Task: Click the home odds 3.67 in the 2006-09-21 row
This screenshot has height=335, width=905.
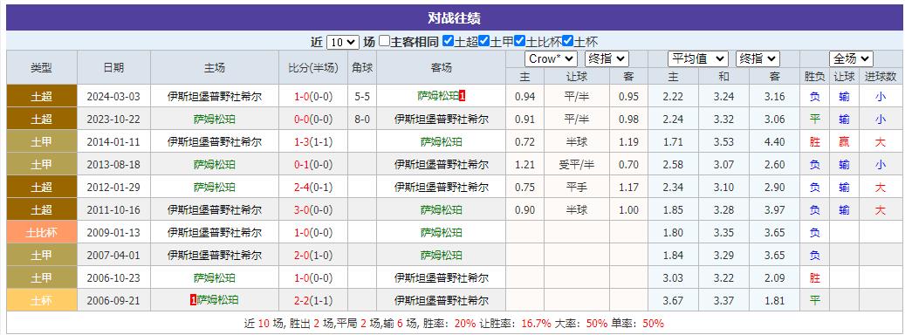Action: pyautogui.click(x=674, y=300)
